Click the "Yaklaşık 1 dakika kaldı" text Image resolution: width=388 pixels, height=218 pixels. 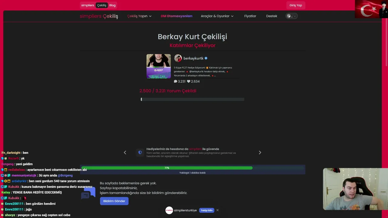192,173
